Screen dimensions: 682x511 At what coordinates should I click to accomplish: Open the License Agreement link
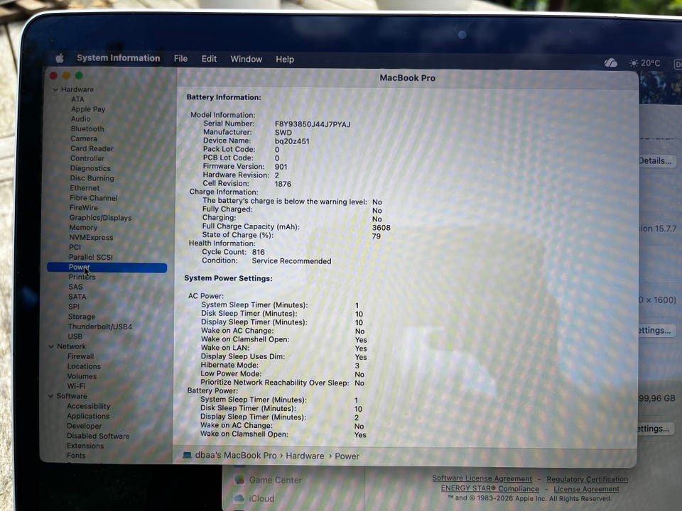(x=586, y=489)
